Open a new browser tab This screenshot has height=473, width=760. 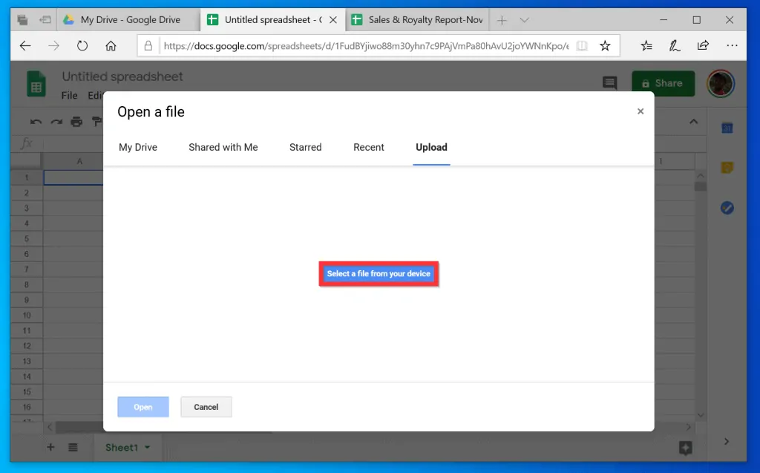click(x=502, y=20)
